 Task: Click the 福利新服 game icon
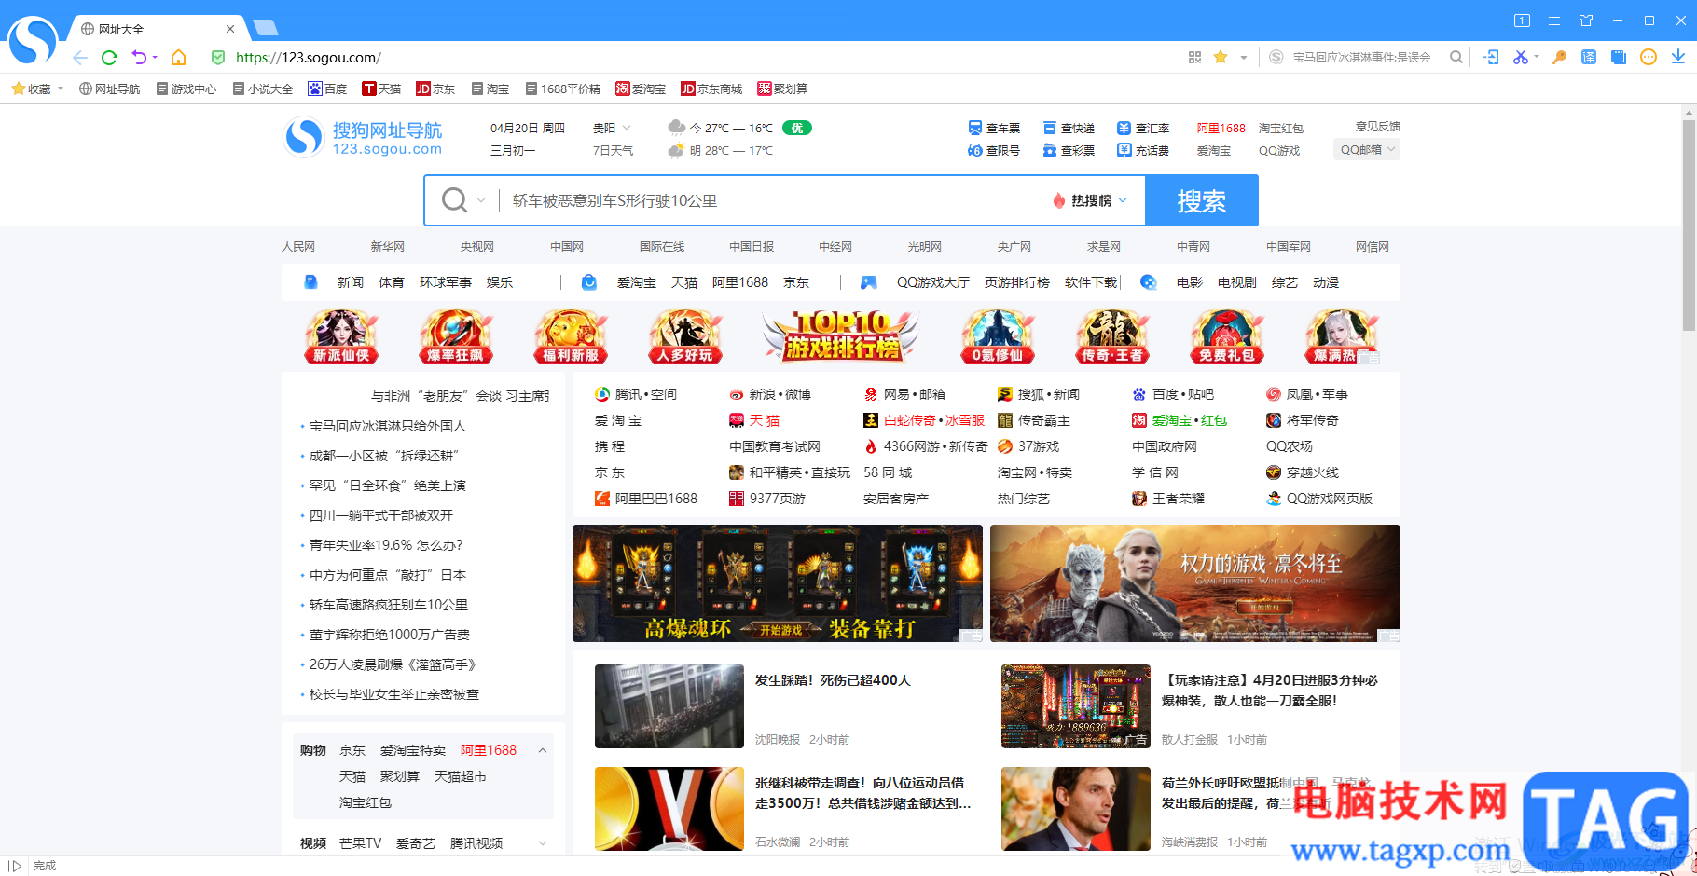571,336
